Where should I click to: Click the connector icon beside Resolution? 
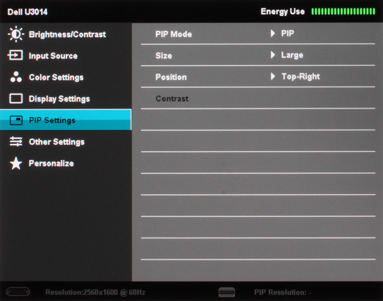[x=18, y=291]
